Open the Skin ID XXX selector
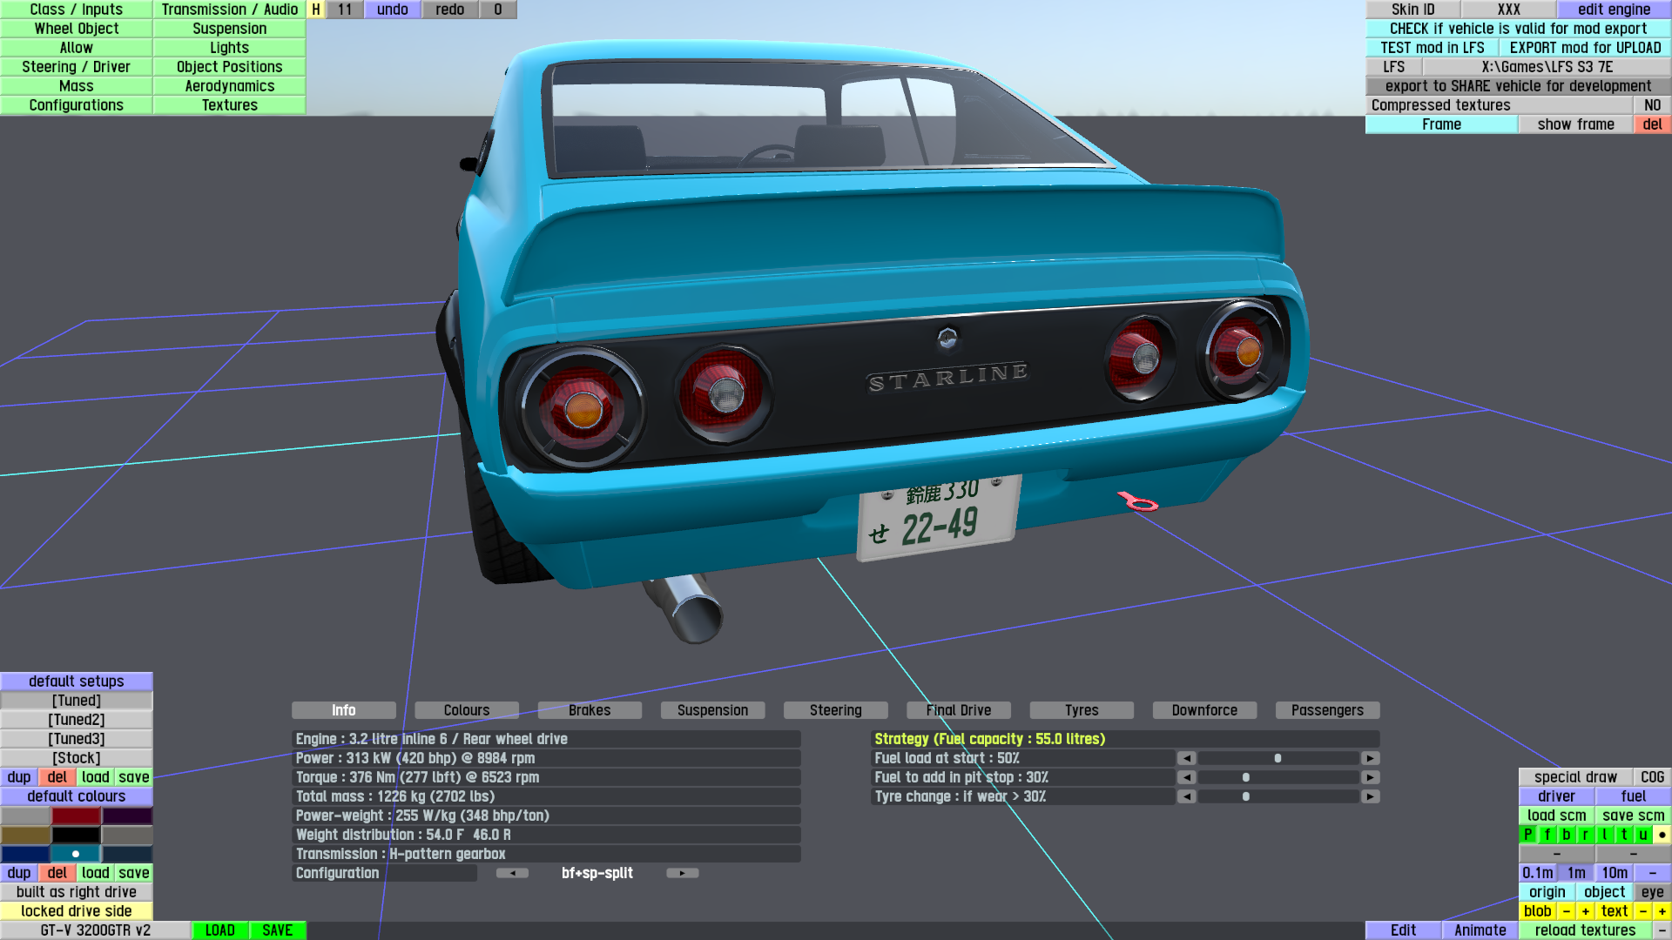The height and width of the screenshot is (940, 1672). coord(1508,10)
